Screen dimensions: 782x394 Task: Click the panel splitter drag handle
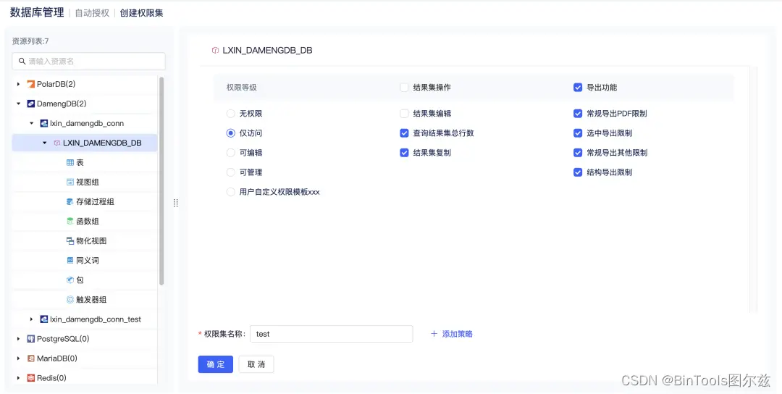point(175,203)
